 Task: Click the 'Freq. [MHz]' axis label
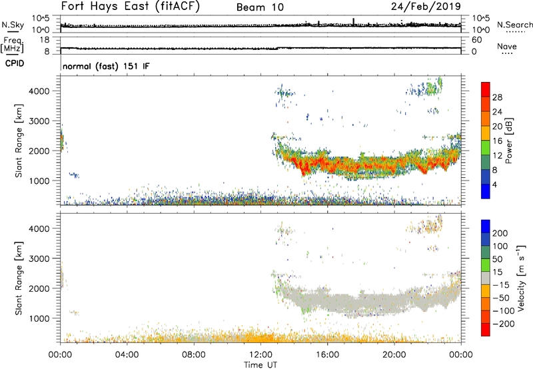click(x=12, y=45)
